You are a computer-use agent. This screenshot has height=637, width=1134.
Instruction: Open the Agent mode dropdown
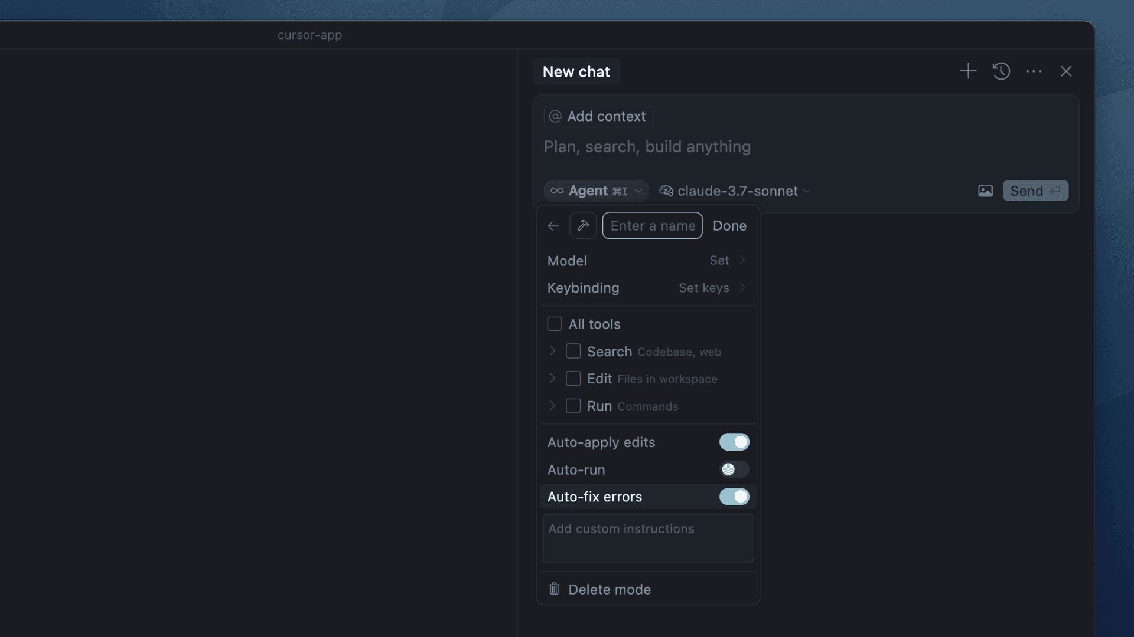(x=638, y=191)
